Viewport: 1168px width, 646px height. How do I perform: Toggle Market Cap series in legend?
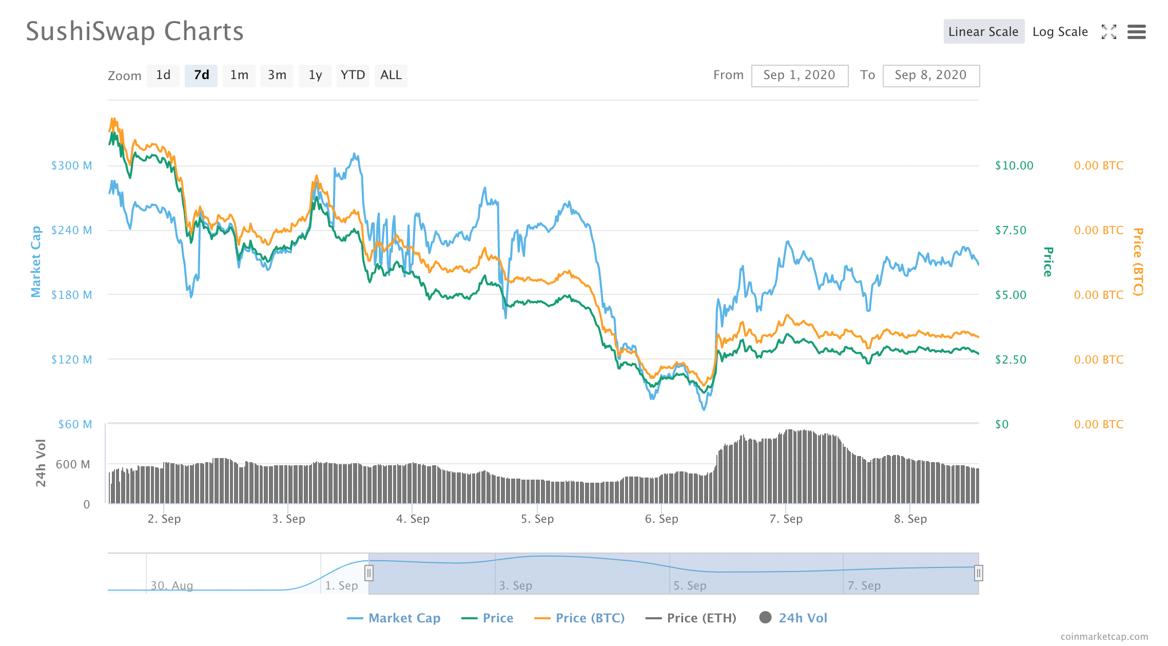[404, 618]
